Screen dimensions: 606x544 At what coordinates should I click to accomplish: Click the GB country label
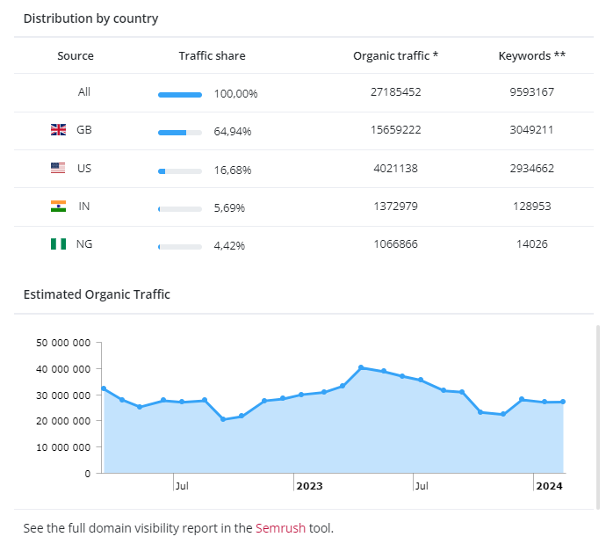point(84,129)
